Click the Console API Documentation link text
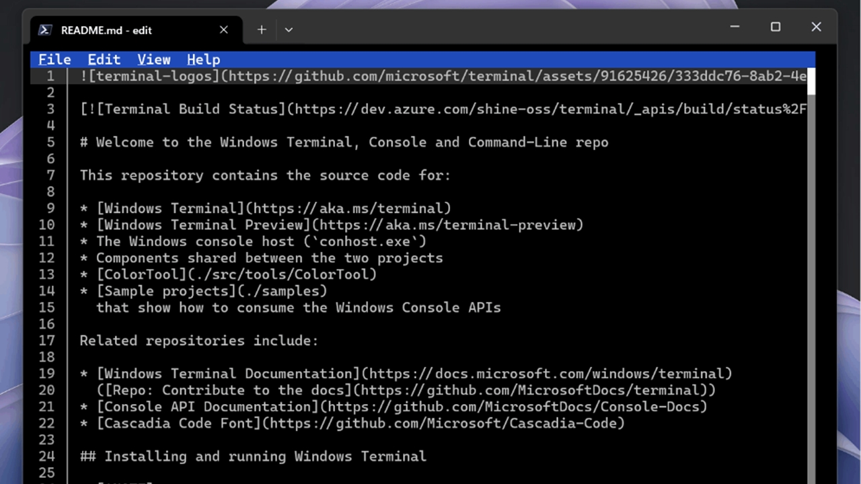The image size is (861, 484). point(208,407)
